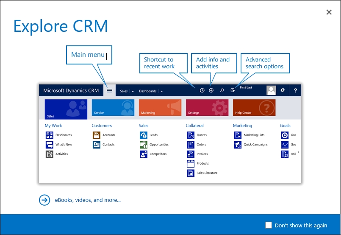
Task: Click the plus quick-create icon
Action: [211, 90]
